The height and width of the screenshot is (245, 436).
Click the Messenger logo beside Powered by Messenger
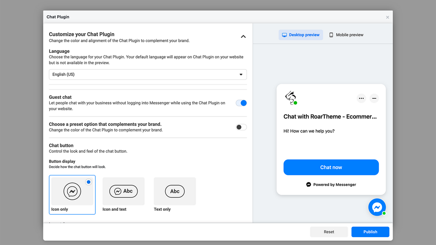click(308, 184)
